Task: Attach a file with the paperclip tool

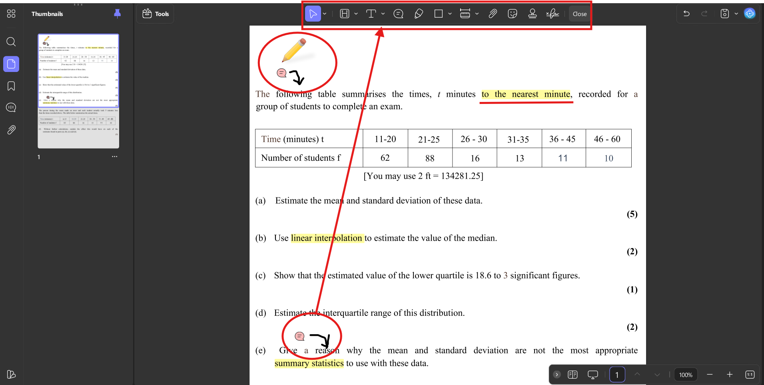Action: (493, 13)
